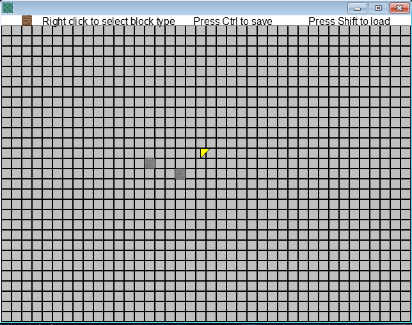
Task: Click empty cell directly left of right stone block
Action: 170,174
